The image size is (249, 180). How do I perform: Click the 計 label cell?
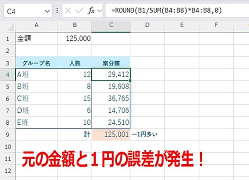(x=75, y=135)
